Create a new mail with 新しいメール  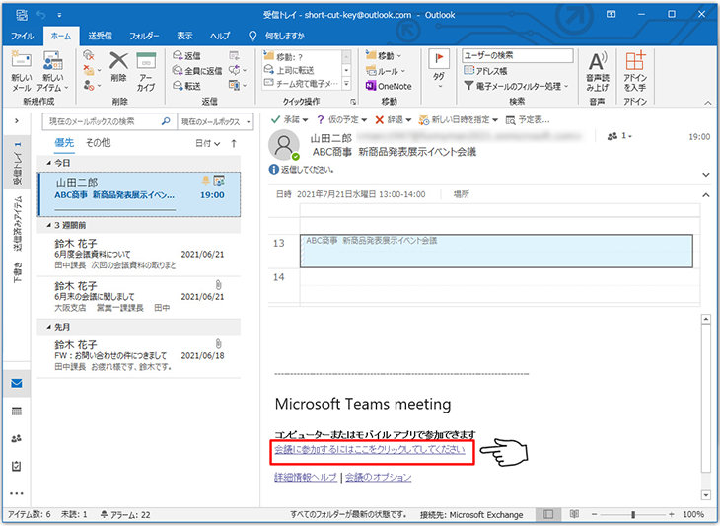[x=21, y=72]
